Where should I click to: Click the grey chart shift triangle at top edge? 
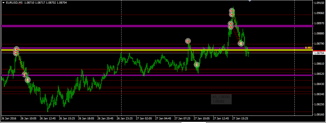pyautogui.click(x=250, y=1)
